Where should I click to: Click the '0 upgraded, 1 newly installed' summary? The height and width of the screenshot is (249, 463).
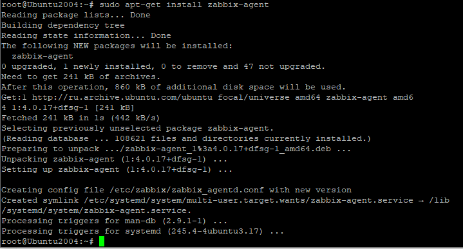163,67
